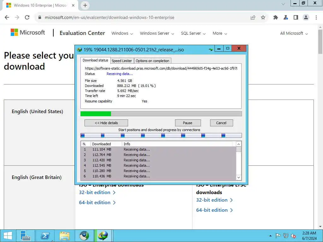Expand the More nav menu
This screenshot has height=242, width=323.
point(220,33)
